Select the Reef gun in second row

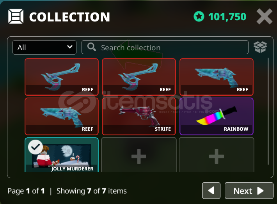(62, 116)
